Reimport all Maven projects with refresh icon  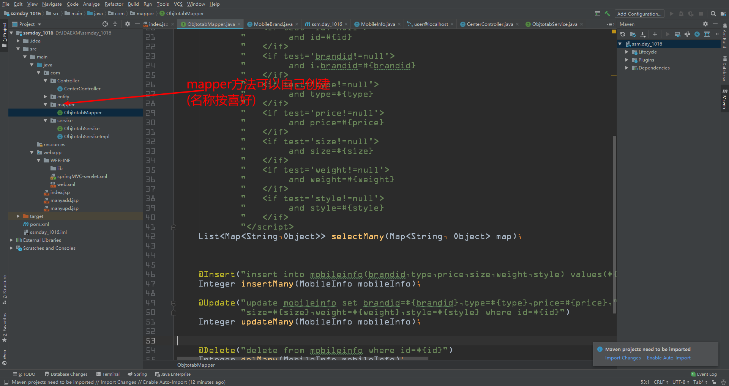[x=623, y=34]
